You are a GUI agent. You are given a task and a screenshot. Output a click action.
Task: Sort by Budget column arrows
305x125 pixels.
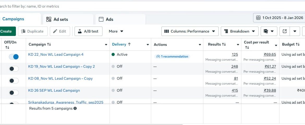(297, 45)
